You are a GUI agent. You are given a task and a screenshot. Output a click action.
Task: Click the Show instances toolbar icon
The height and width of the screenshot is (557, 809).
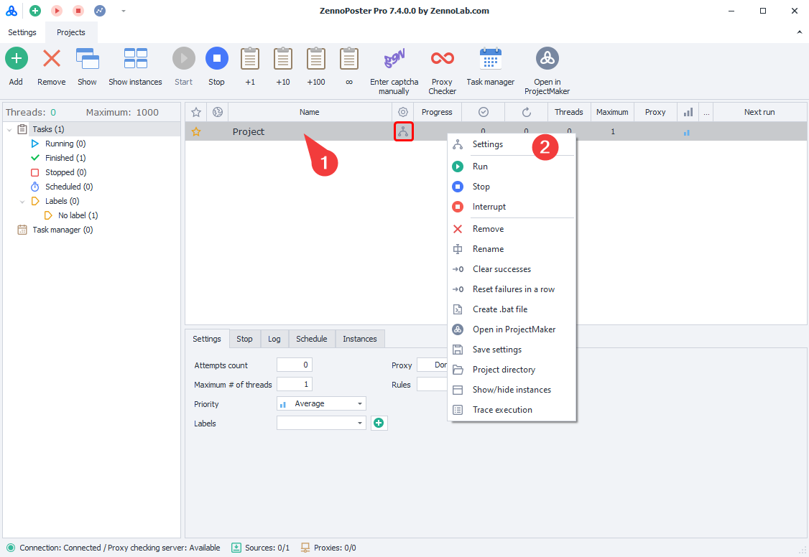135,58
